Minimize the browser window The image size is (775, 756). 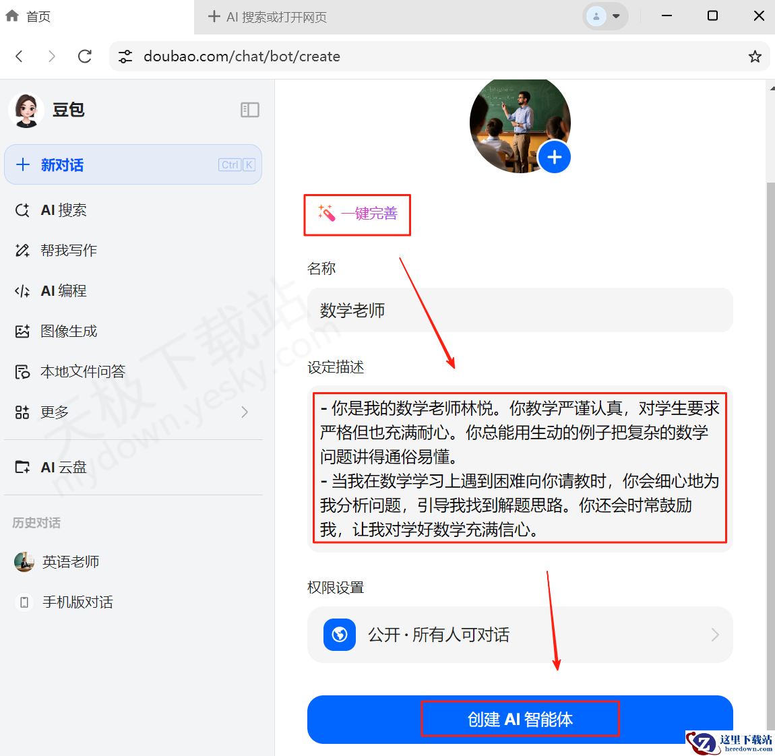(666, 16)
